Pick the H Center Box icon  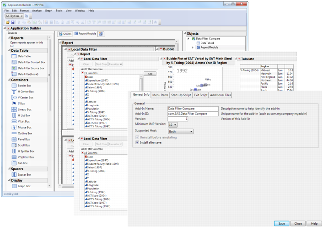(13, 92)
